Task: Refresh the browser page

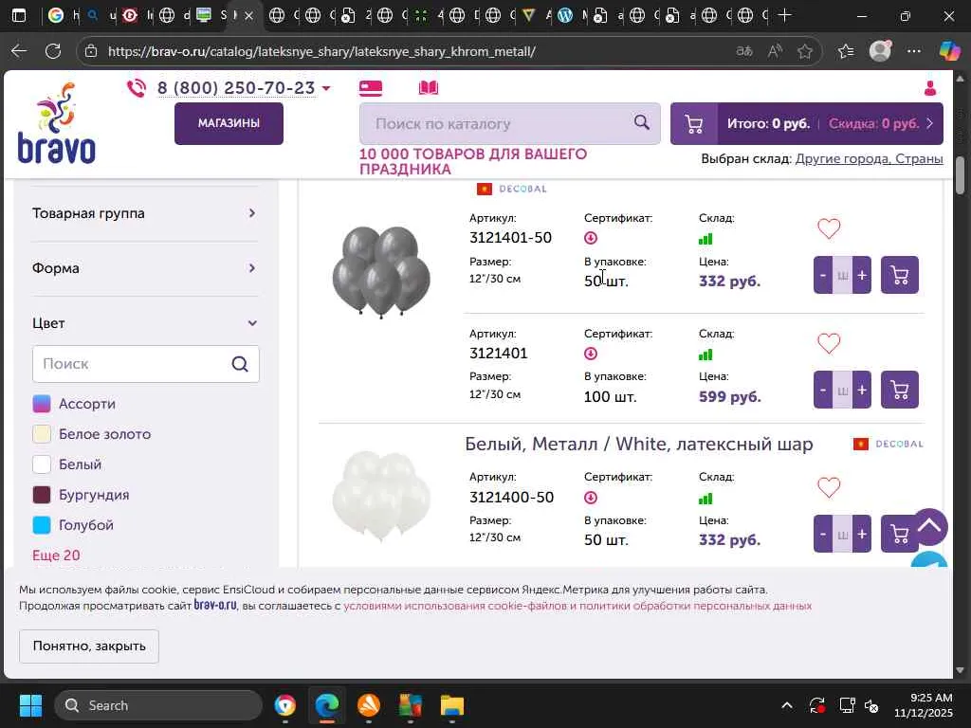Action: [53, 51]
